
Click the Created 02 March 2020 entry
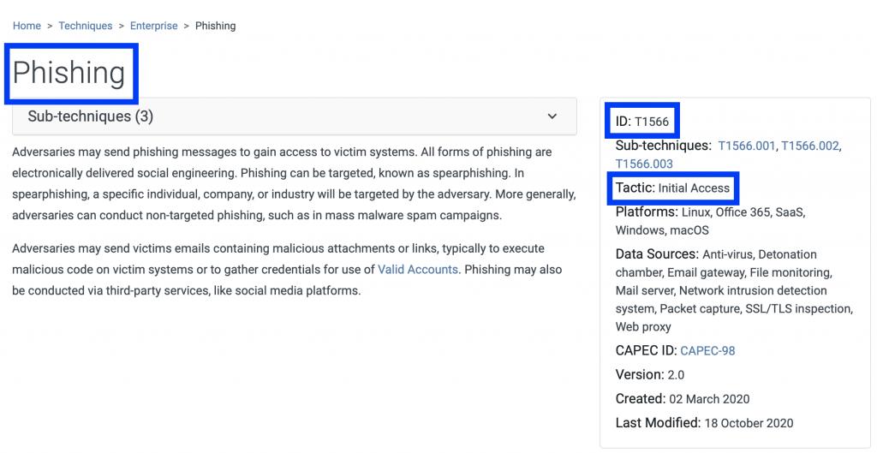pos(683,399)
